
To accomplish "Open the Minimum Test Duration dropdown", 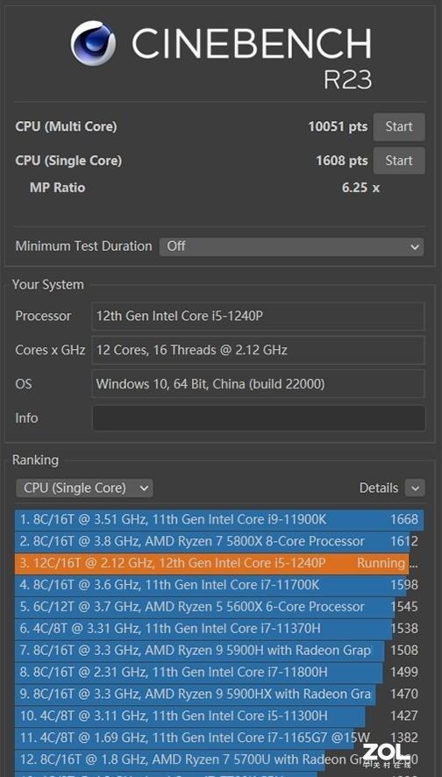I will [x=291, y=246].
